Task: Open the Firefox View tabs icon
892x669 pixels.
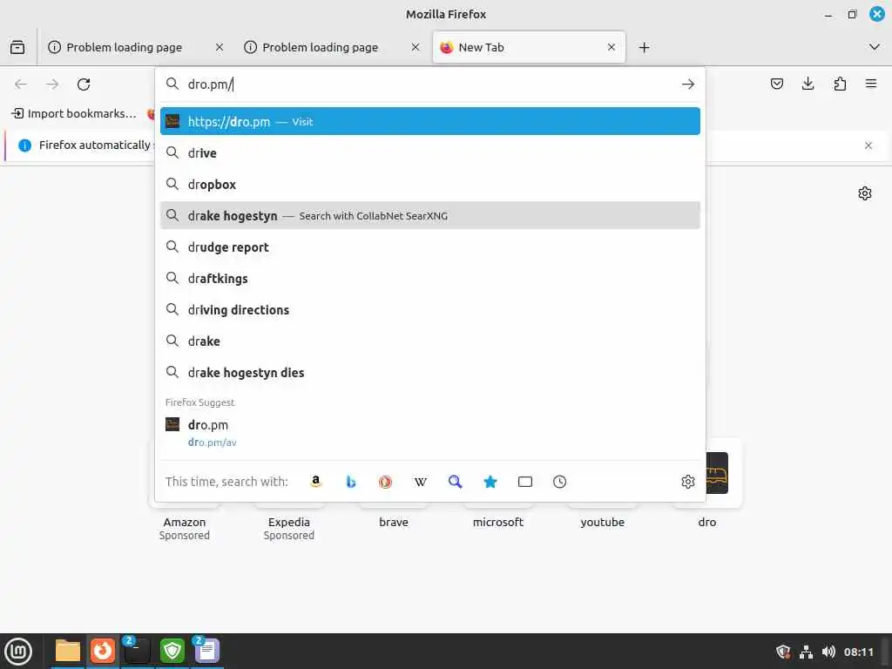Action: (17, 47)
